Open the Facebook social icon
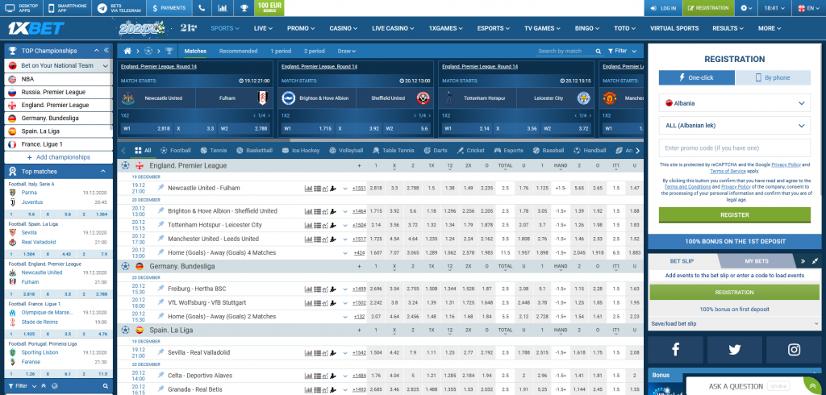The image size is (826, 395). pos(675,349)
